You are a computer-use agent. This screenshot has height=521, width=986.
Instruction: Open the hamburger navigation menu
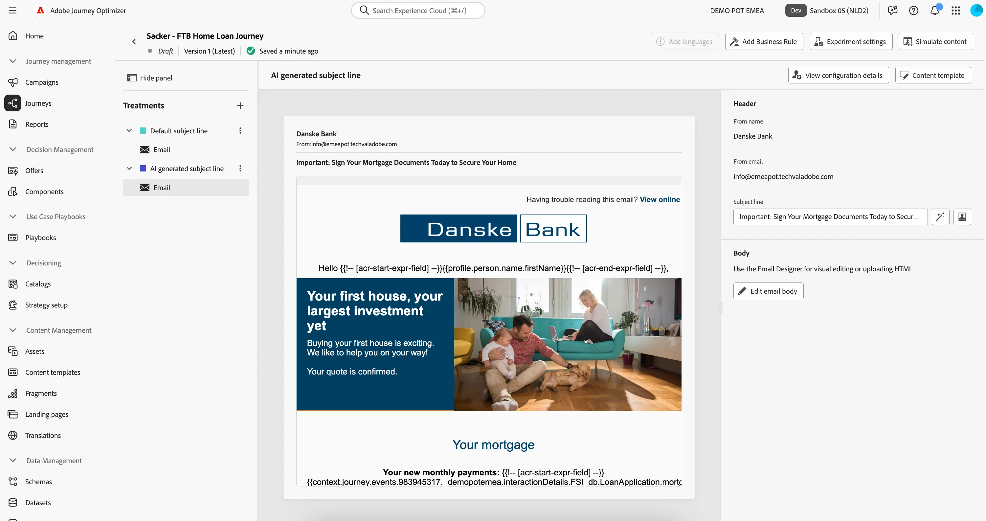[x=12, y=10]
